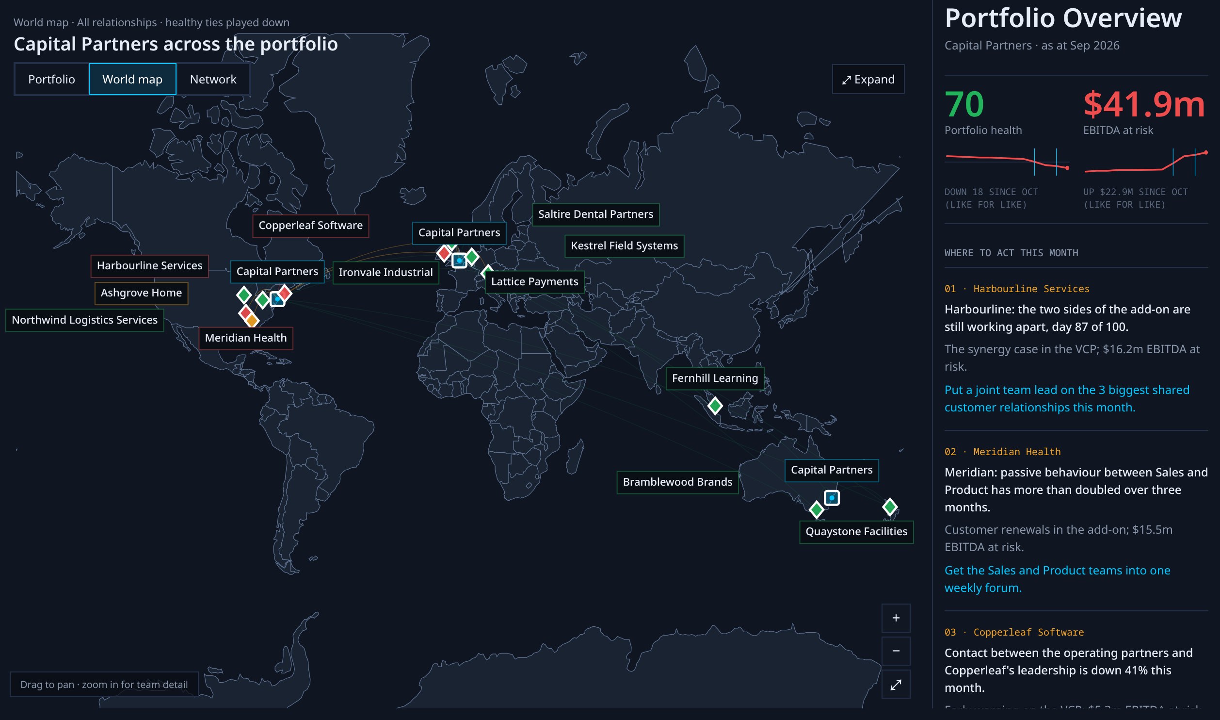This screenshot has height=720, width=1220.
Task: Click the zoom in plus button
Action: pos(896,618)
